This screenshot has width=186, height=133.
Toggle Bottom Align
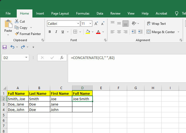(x=126, y=23)
